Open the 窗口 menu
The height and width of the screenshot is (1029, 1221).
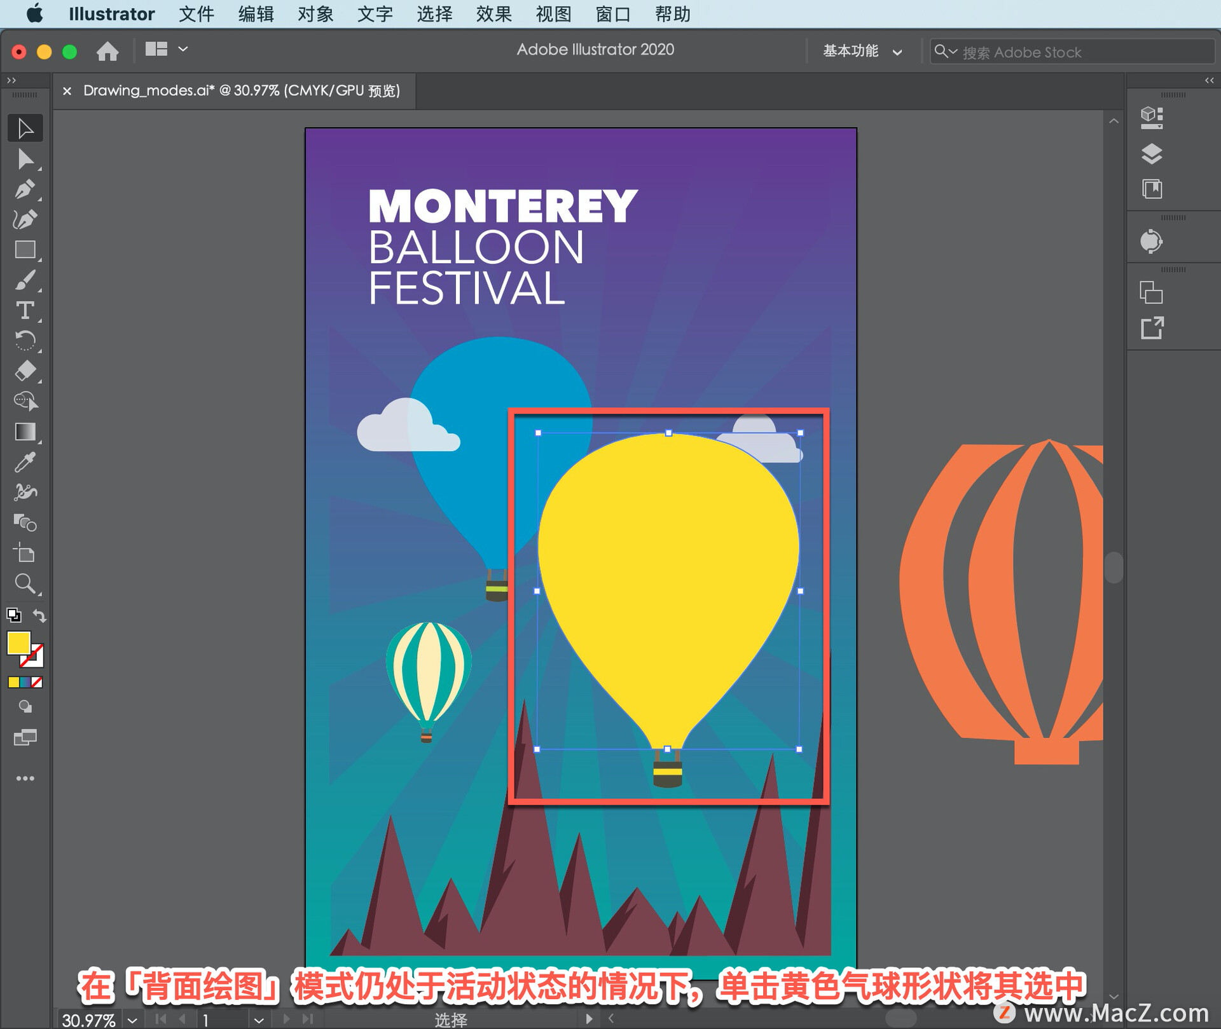(612, 14)
